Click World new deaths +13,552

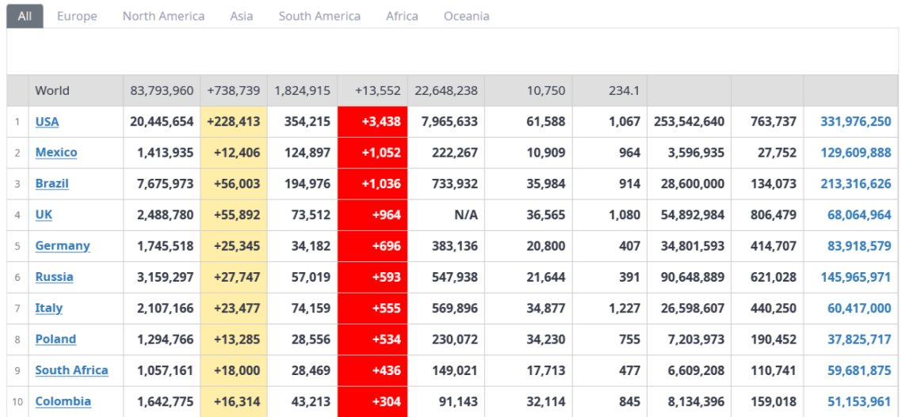[379, 91]
